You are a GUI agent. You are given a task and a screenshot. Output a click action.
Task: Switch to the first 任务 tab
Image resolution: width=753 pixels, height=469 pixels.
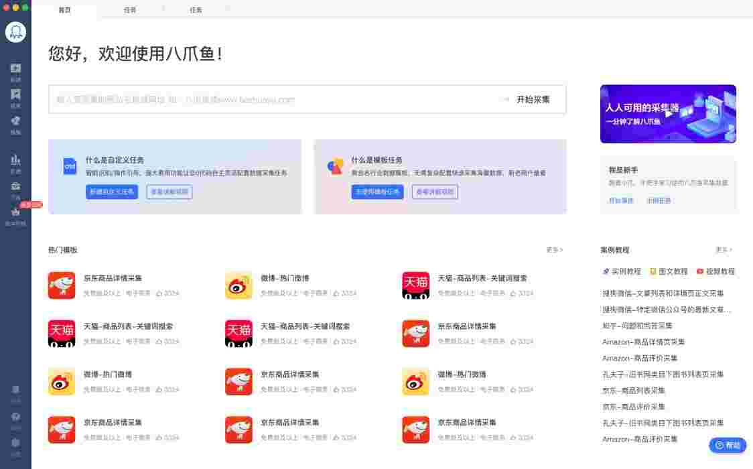(130, 10)
